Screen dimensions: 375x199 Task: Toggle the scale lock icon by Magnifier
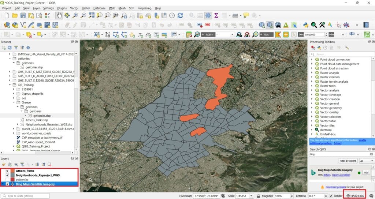click(x=258, y=196)
